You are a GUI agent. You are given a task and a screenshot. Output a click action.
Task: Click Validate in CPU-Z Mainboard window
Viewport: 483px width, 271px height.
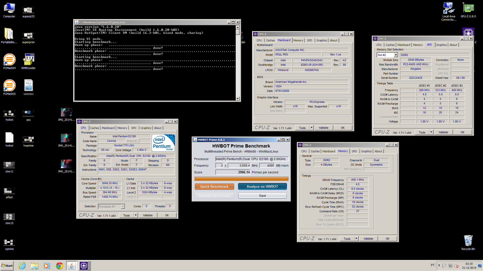click(324, 128)
